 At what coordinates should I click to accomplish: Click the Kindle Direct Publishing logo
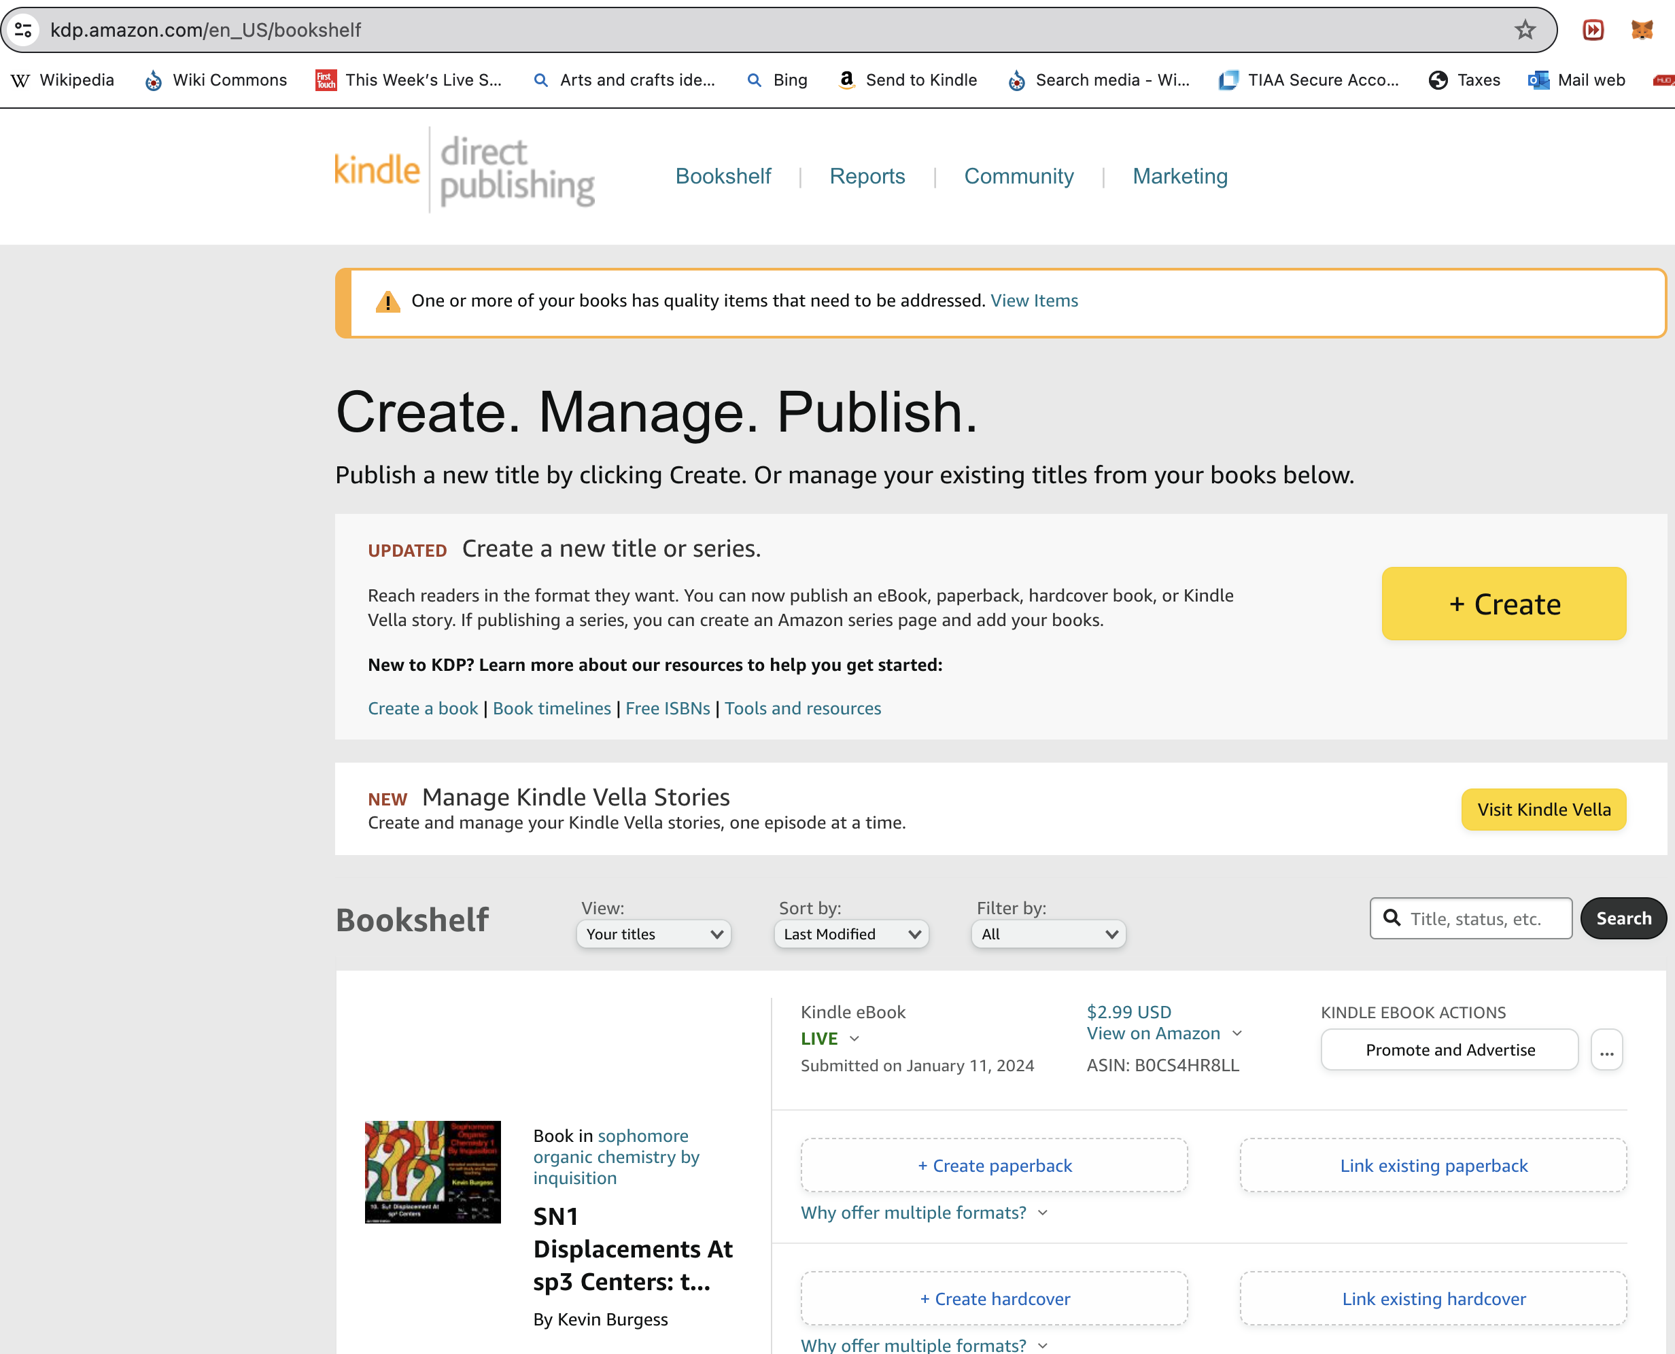(x=464, y=170)
